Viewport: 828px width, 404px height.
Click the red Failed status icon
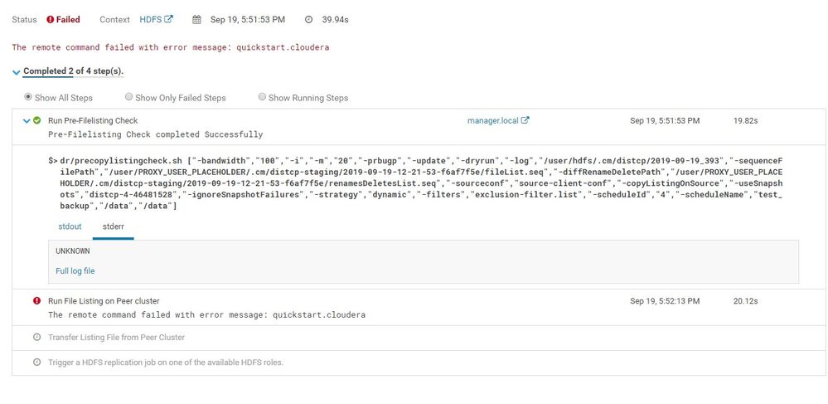pos(51,20)
